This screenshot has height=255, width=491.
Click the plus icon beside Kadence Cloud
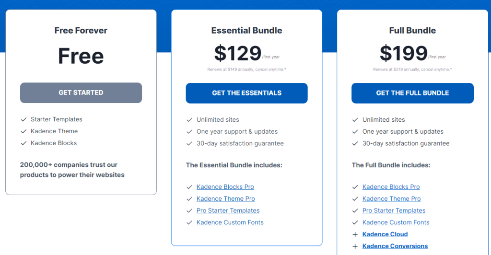point(355,234)
